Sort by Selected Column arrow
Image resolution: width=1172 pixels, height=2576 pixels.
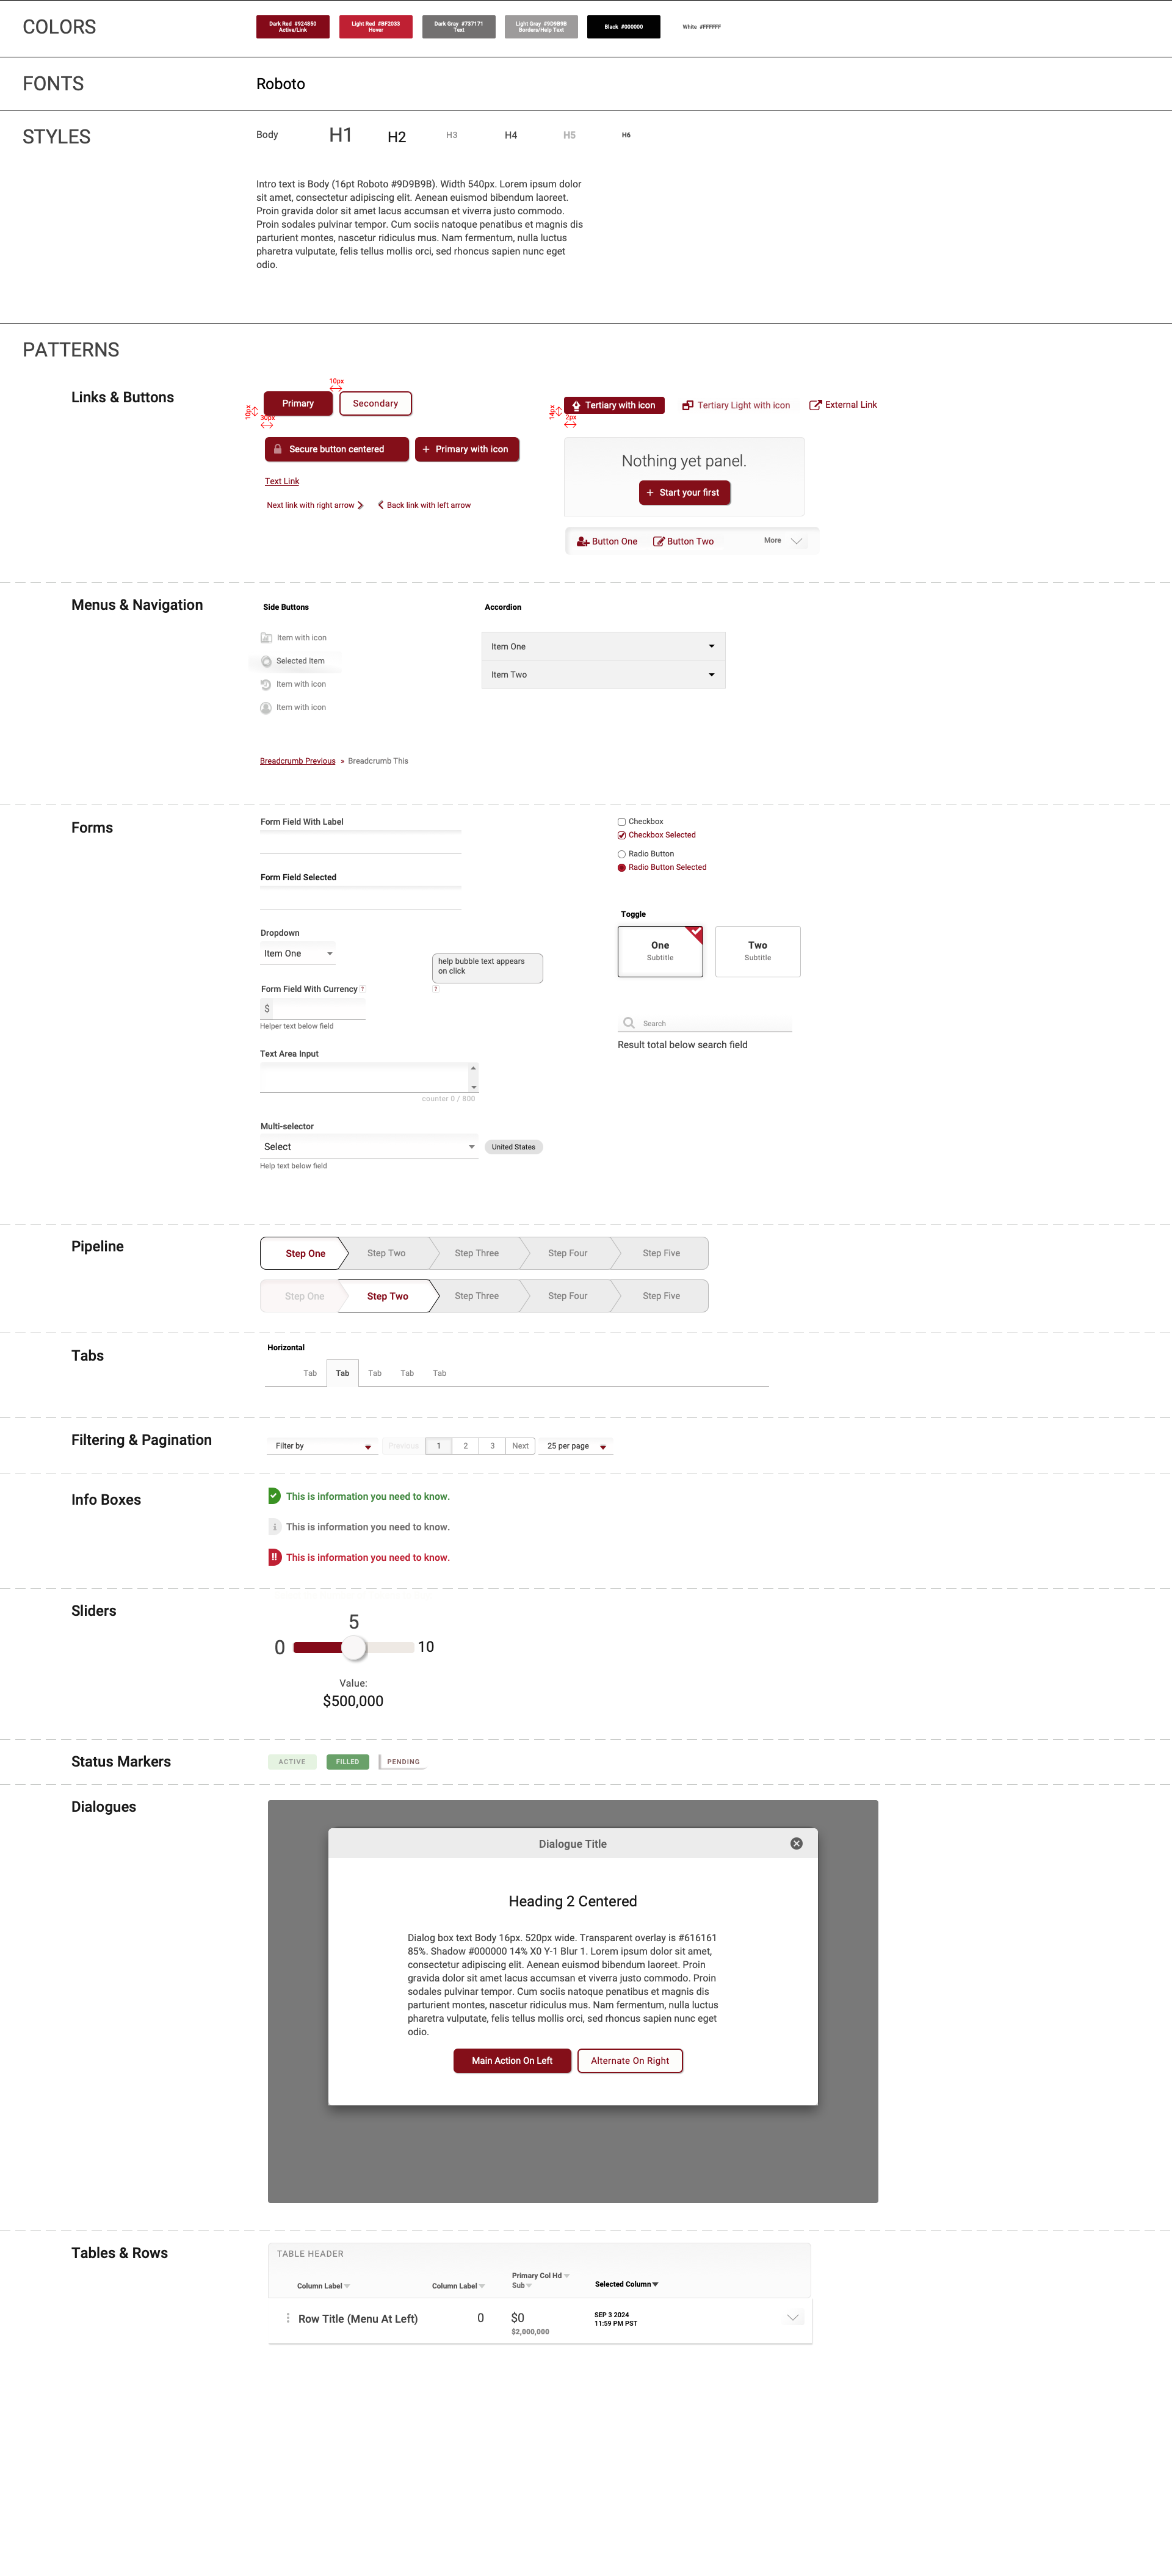tap(655, 2284)
